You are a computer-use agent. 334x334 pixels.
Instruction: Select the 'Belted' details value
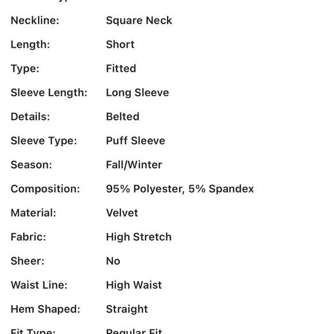[123, 117]
